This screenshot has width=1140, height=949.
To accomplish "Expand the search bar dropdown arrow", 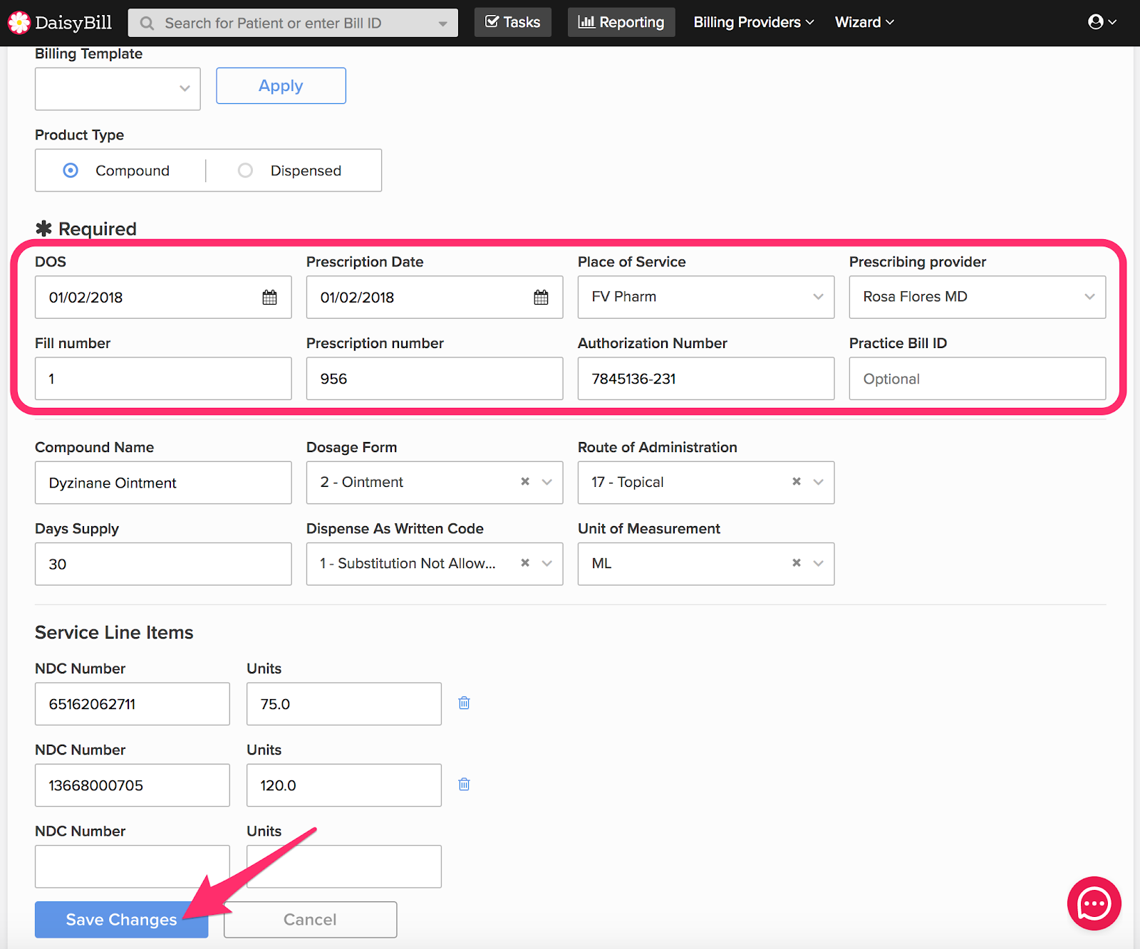I will click(x=443, y=23).
